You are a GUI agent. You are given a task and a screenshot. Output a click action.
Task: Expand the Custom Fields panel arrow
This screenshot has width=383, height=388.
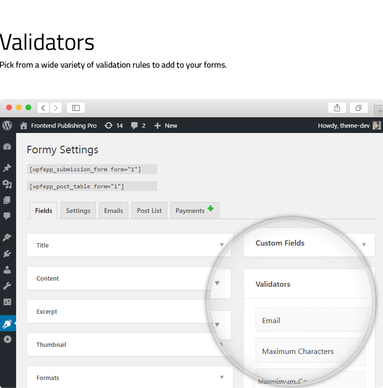click(364, 245)
